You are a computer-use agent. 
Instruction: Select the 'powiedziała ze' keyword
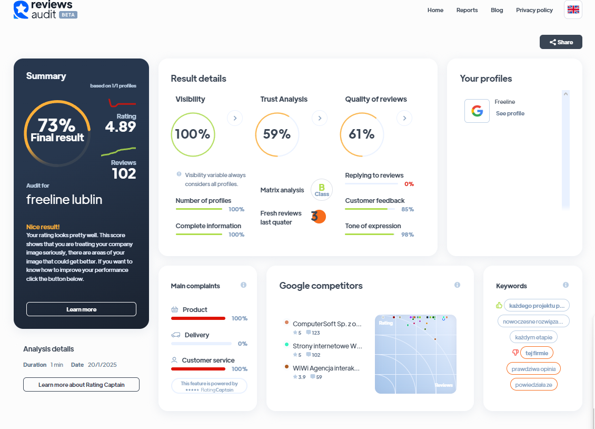(x=533, y=385)
